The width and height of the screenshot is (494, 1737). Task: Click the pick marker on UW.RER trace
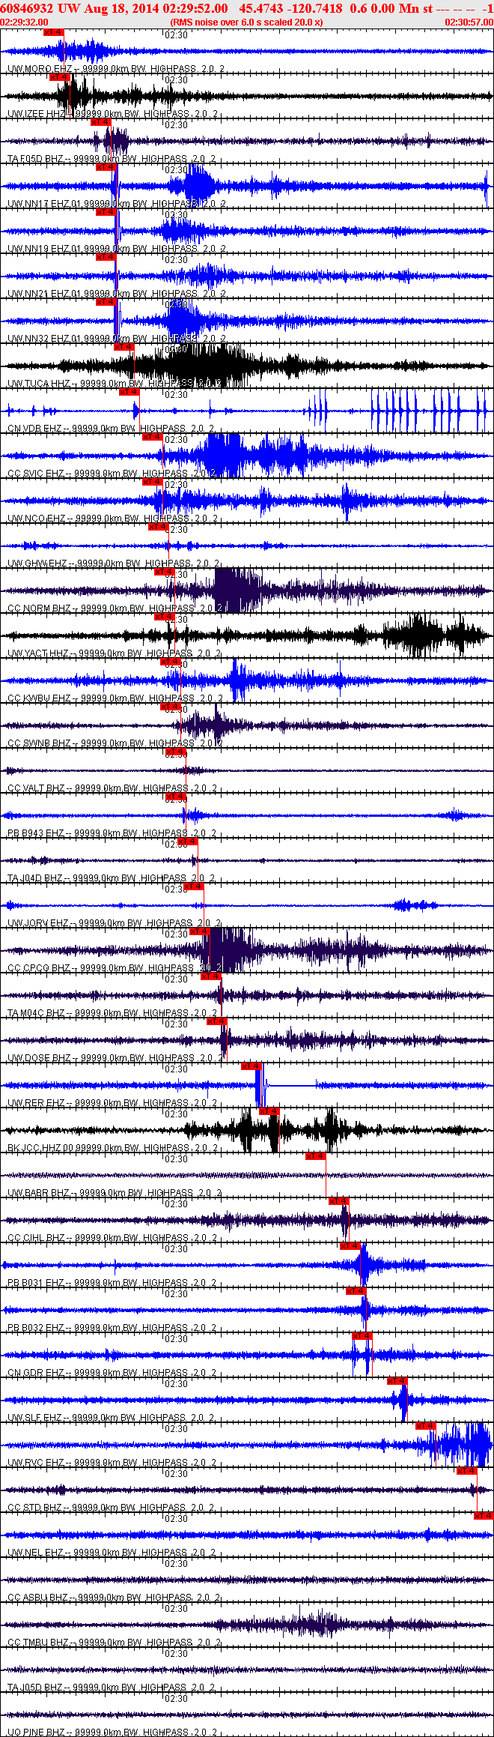click(251, 1066)
